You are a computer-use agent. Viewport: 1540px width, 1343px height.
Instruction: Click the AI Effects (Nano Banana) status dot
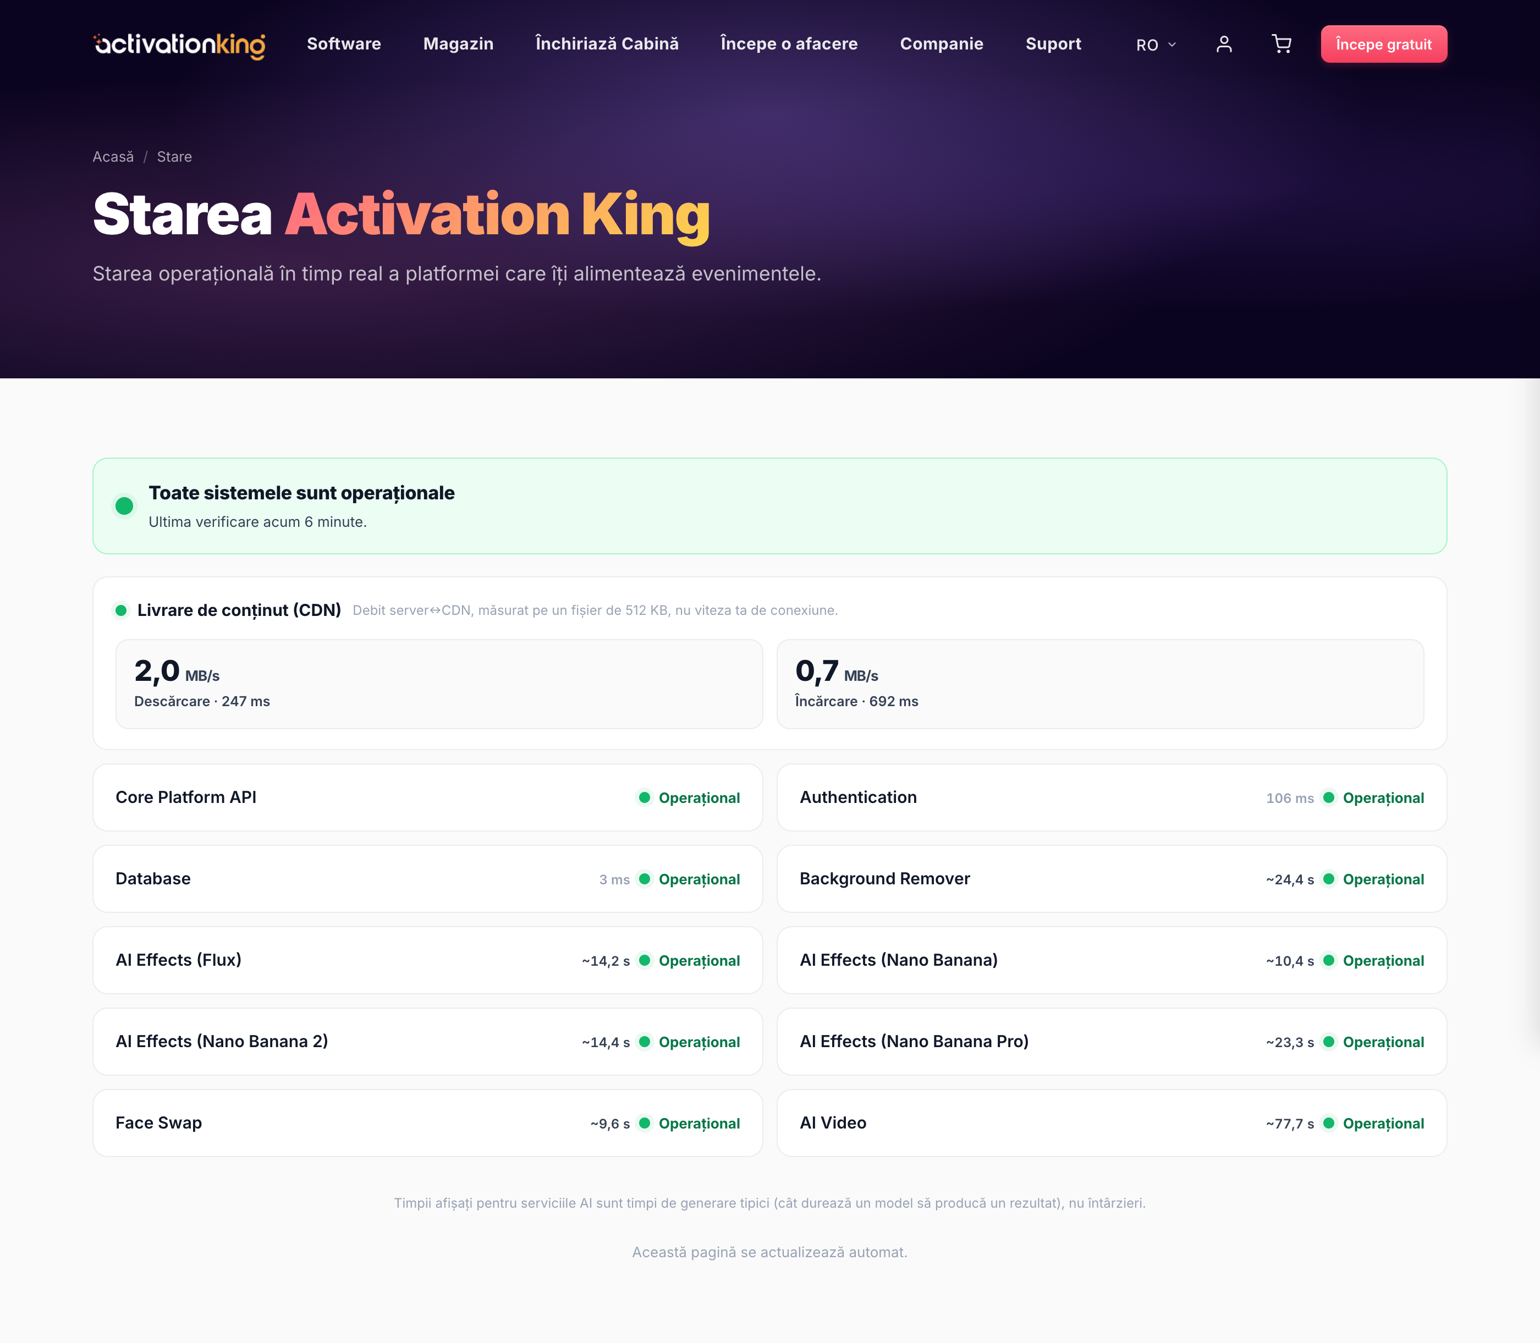1329,960
